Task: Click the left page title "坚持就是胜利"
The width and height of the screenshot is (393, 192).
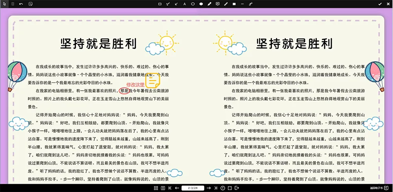Action: (99, 44)
